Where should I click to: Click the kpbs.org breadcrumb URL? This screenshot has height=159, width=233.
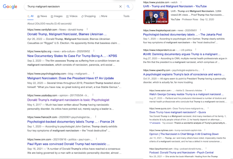click(59, 51)
